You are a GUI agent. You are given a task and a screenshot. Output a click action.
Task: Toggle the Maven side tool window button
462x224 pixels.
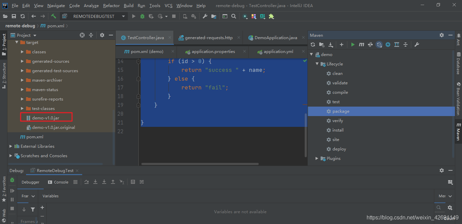tap(458, 132)
